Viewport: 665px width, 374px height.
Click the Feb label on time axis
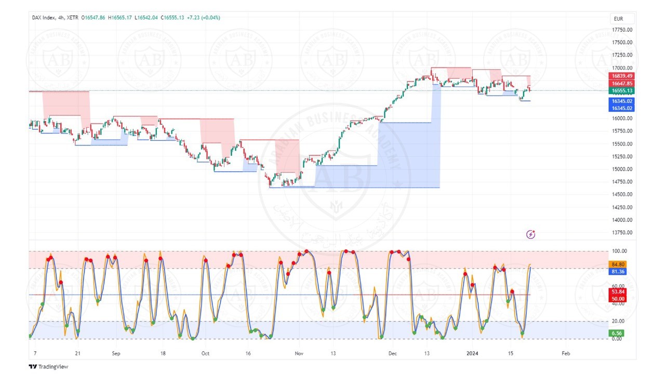[x=566, y=353]
